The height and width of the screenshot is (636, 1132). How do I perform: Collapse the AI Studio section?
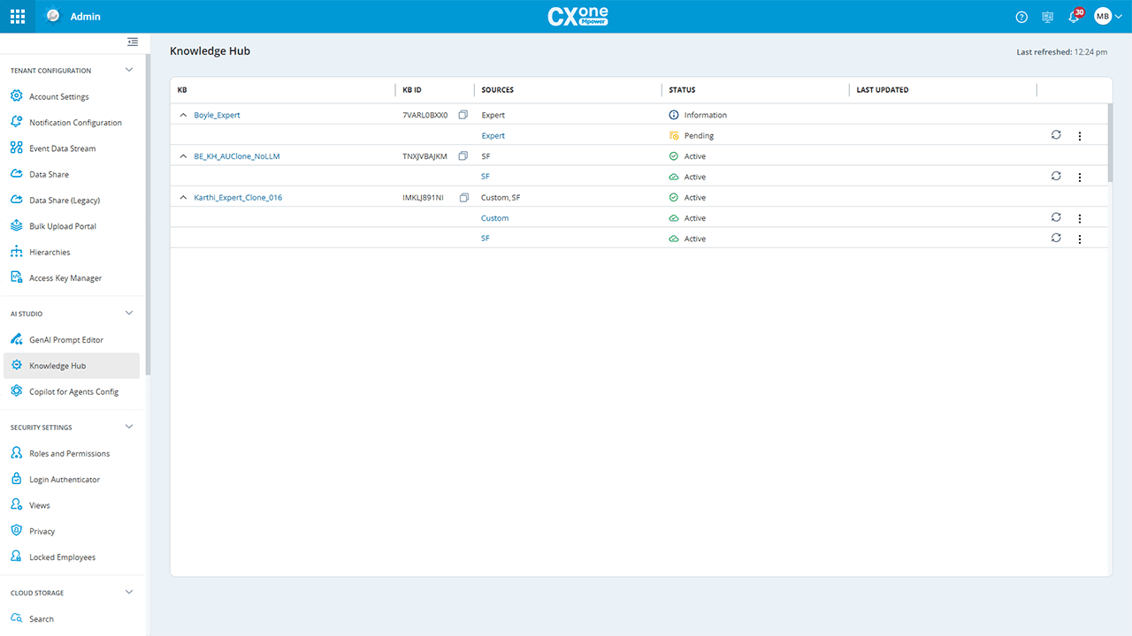(129, 314)
